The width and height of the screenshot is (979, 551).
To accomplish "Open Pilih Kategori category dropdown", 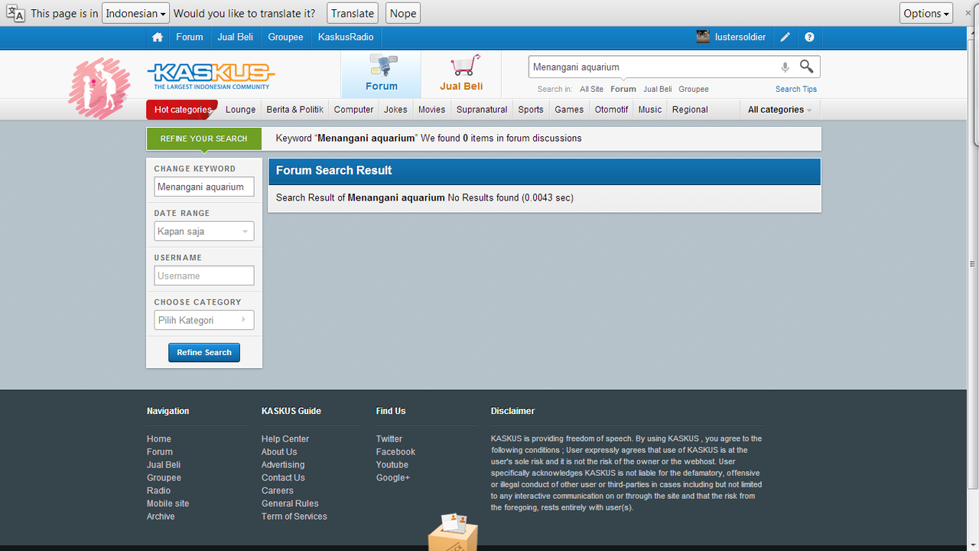I will click(x=204, y=320).
